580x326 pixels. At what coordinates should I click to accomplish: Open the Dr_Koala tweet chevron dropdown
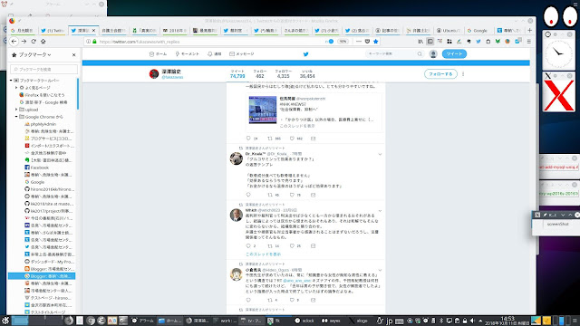(x=380, y=154)
